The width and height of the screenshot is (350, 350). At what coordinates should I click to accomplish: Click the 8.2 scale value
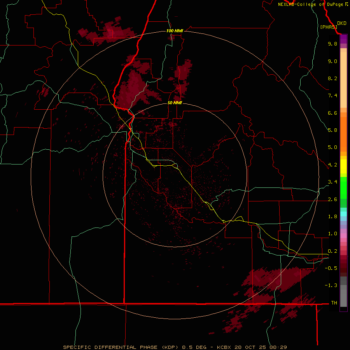click(332, 78)
